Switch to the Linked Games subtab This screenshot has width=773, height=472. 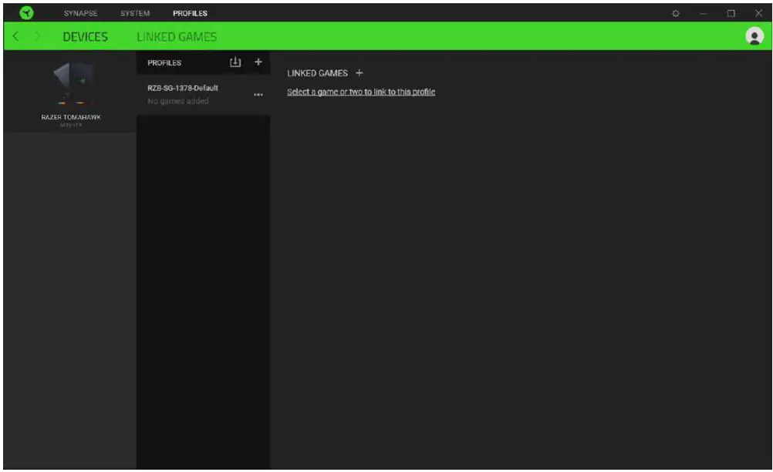177,36
